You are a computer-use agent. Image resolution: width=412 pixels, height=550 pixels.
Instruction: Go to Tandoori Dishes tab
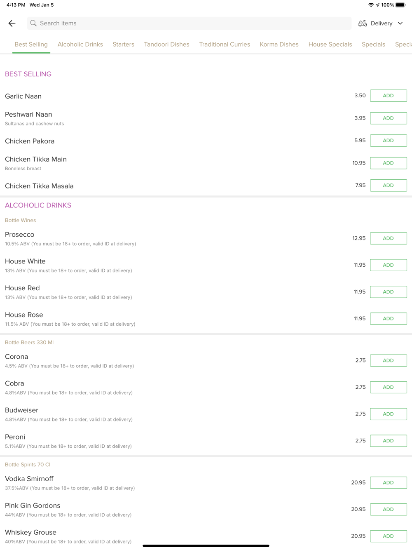point(166,45)
